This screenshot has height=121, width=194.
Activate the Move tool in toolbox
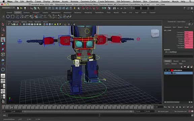tap(3, 40)
